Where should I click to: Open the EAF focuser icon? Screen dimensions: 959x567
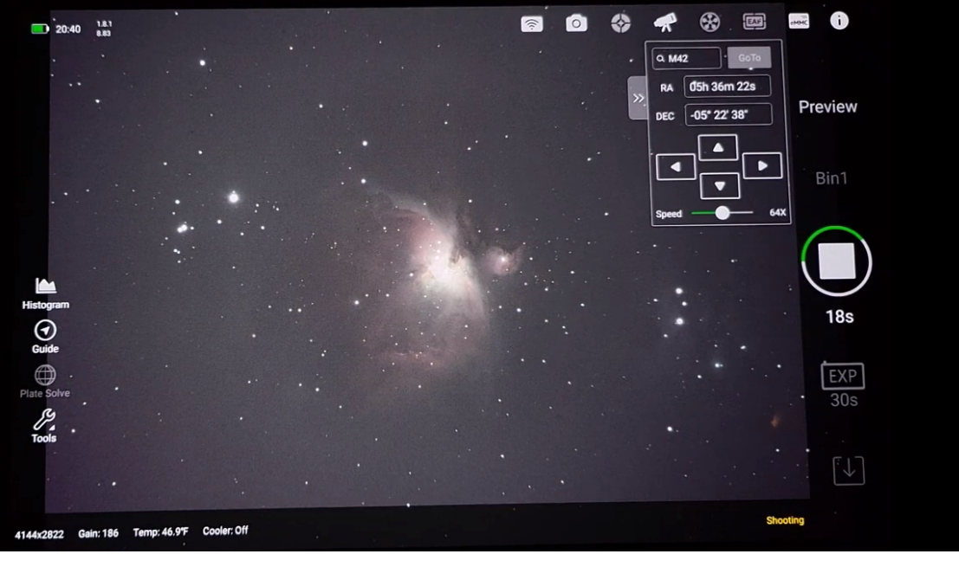pyautogui.click(x=754, y=22)
